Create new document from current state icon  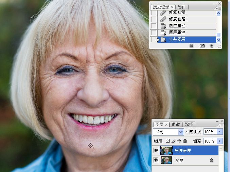click(191, 46)
